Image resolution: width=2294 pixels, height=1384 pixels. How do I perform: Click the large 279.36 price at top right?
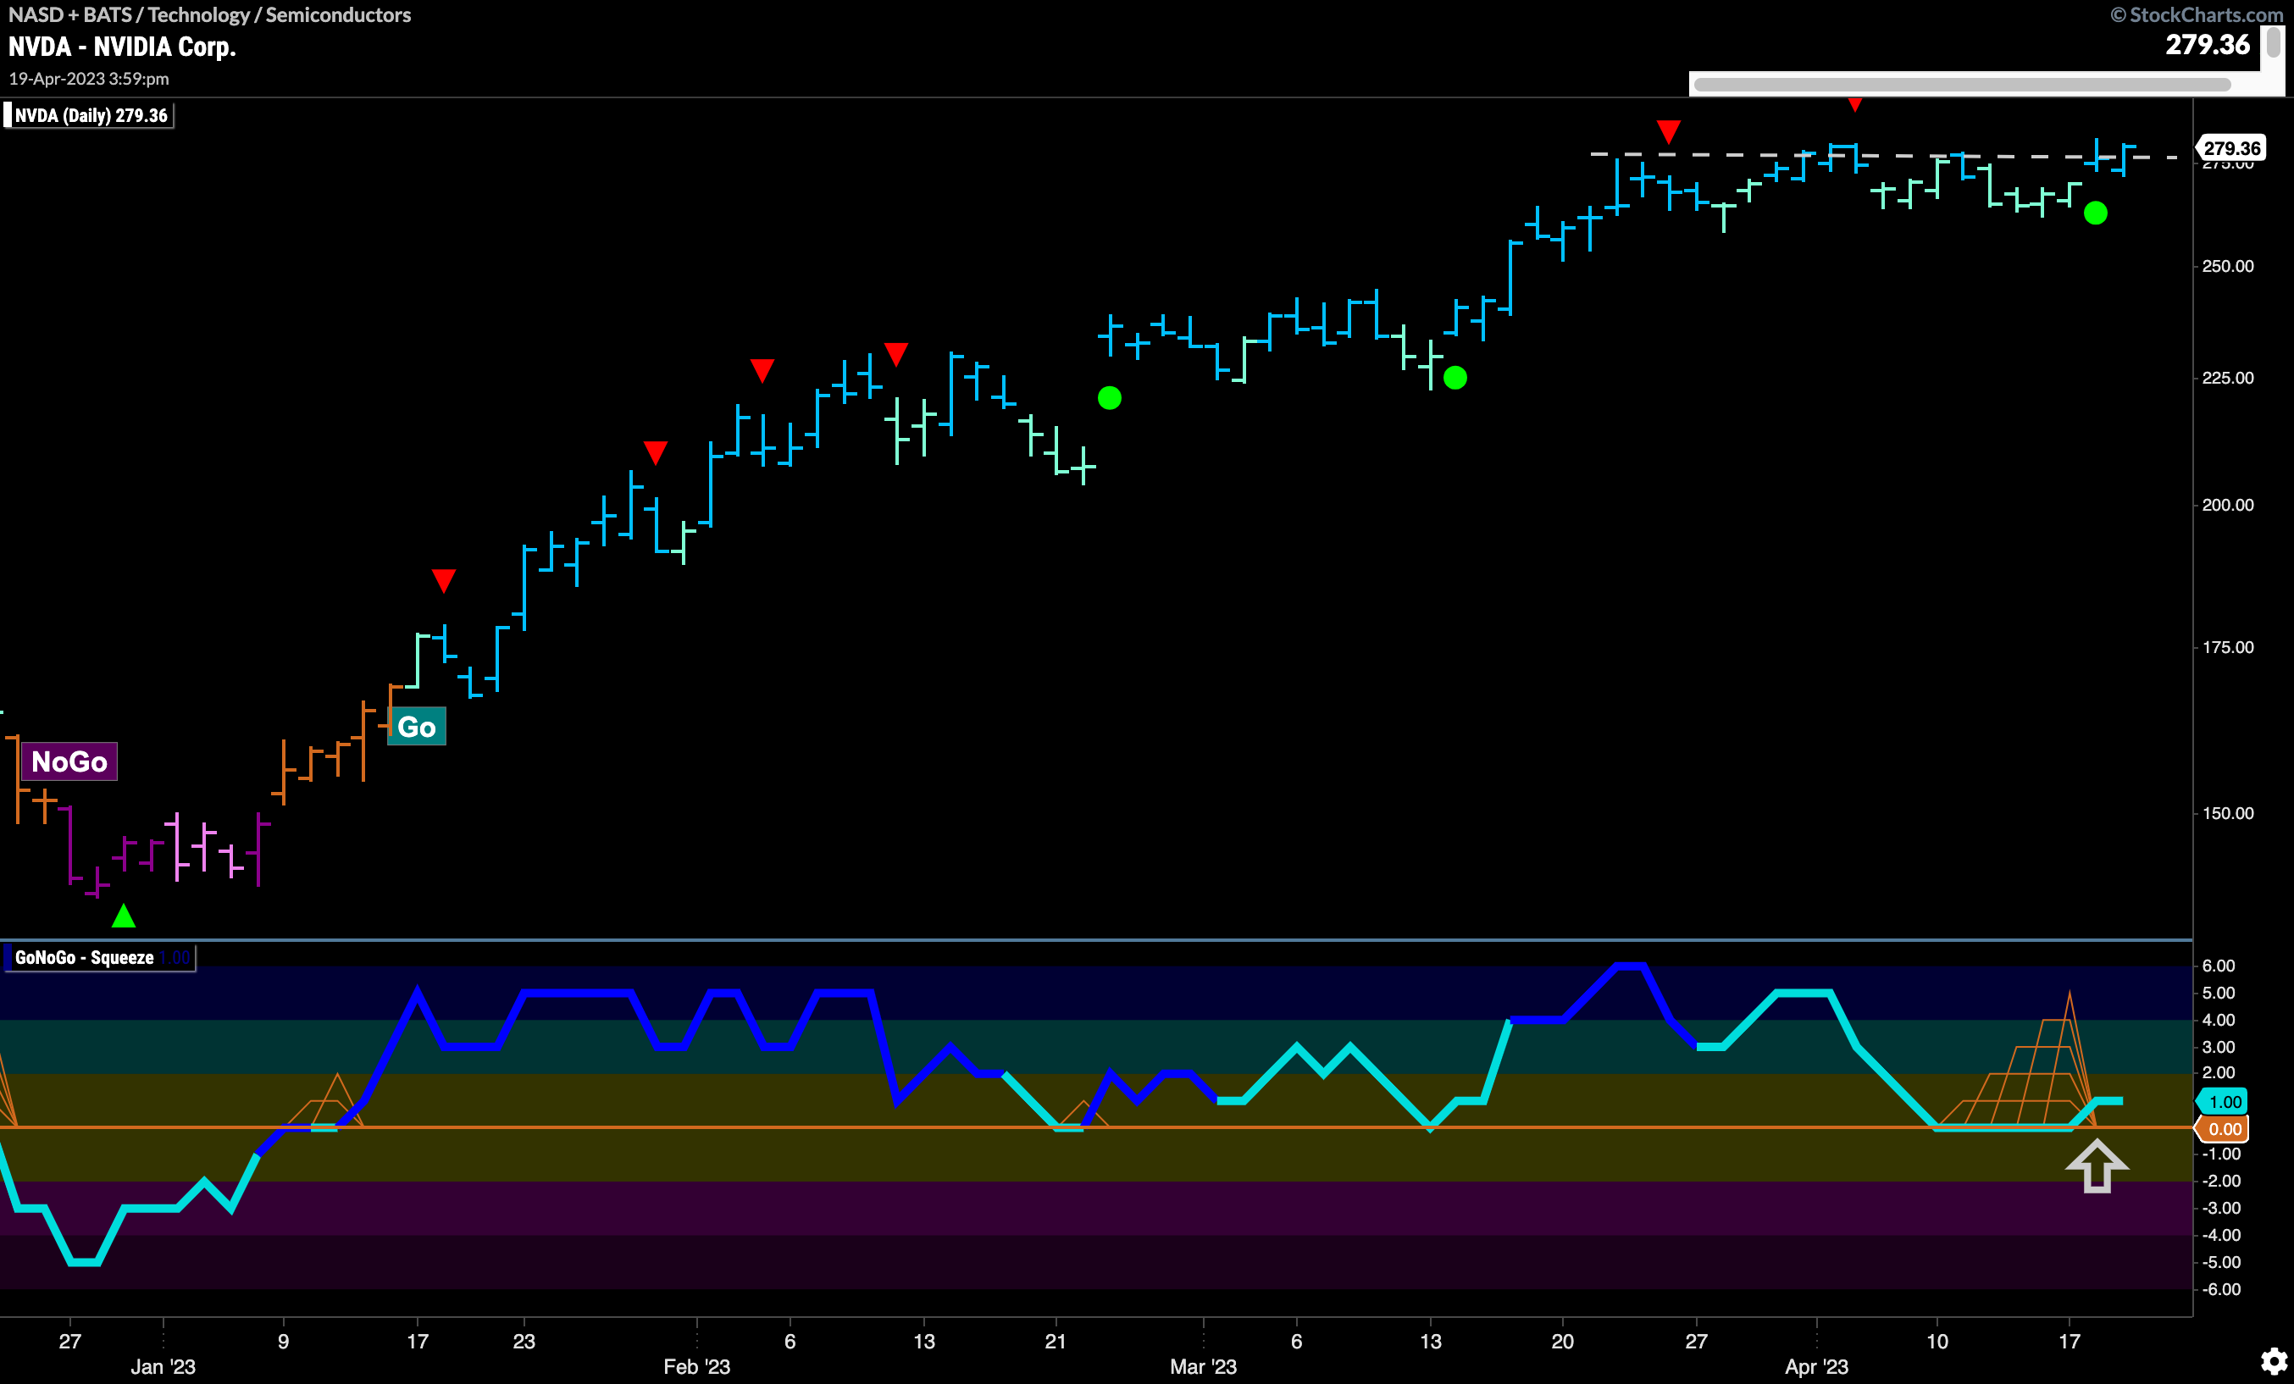2208,45
